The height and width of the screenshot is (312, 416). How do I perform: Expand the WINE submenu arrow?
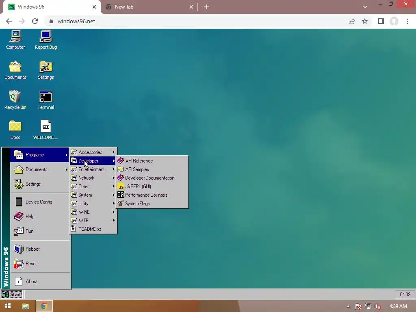tap(114, 212)
